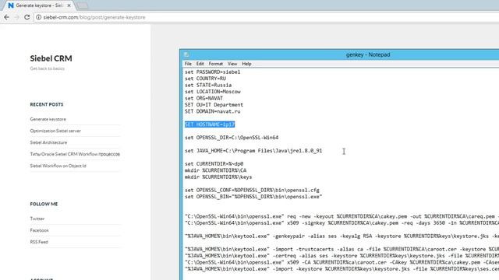This screenshot has height=280, width=499.
Task: Open the Notepad File menu
Action: pos(188,64)
